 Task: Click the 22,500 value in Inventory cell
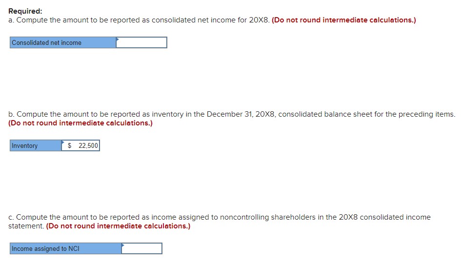(x=88, y=146)
